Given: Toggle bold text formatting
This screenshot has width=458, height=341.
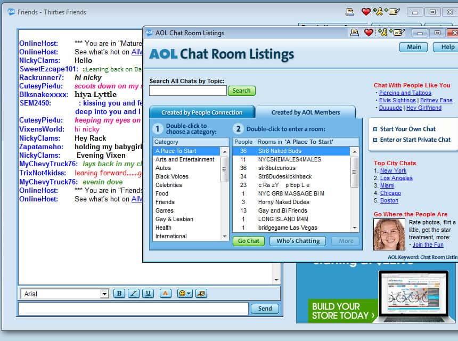Looking at the screenshot, I should pos(119,293).
